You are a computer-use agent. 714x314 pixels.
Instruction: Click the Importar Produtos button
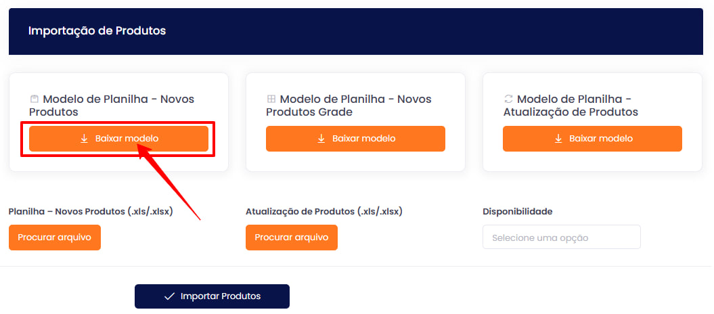click(x=213, y=296)
